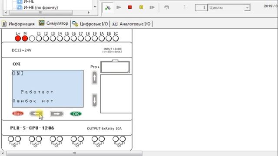Screen dimensions: 278x156
Task: Click the Q2 output relay terminal
Action: point(35,141)
